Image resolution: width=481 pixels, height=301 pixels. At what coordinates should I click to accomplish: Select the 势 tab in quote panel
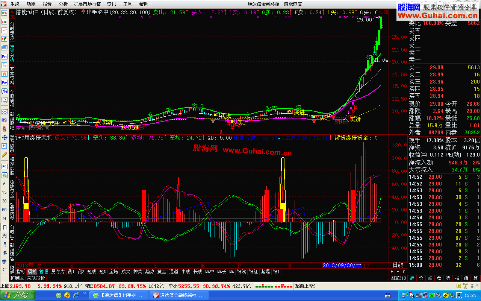coord(448,278)
